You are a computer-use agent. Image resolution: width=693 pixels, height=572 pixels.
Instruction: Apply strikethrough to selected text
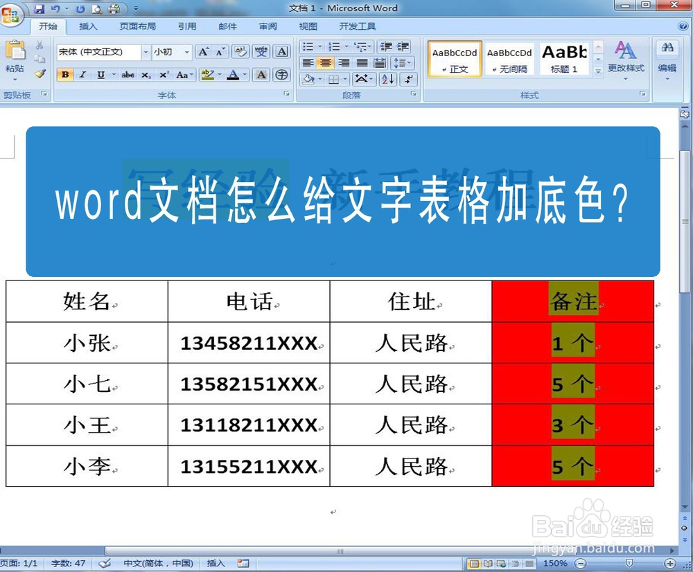(128, 74)
